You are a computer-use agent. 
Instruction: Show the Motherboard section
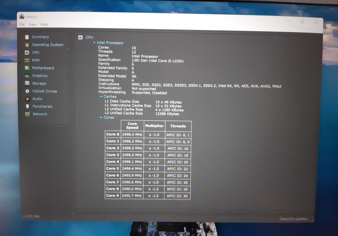pos(43,68)
